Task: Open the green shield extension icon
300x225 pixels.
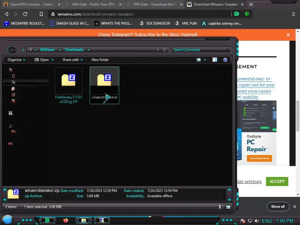Action: [x=247, y=14]
